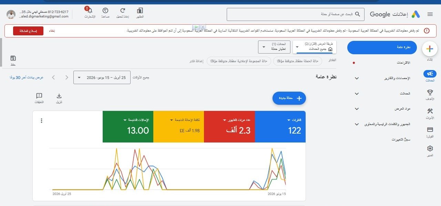Open the campaign selection dropdown (اختيار حملة)
The width and height of the screenshot is (441, 206).
pos(274,47)
